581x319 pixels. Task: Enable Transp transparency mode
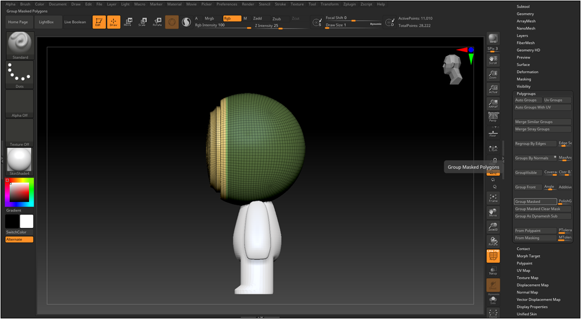[x=493, y=270]
